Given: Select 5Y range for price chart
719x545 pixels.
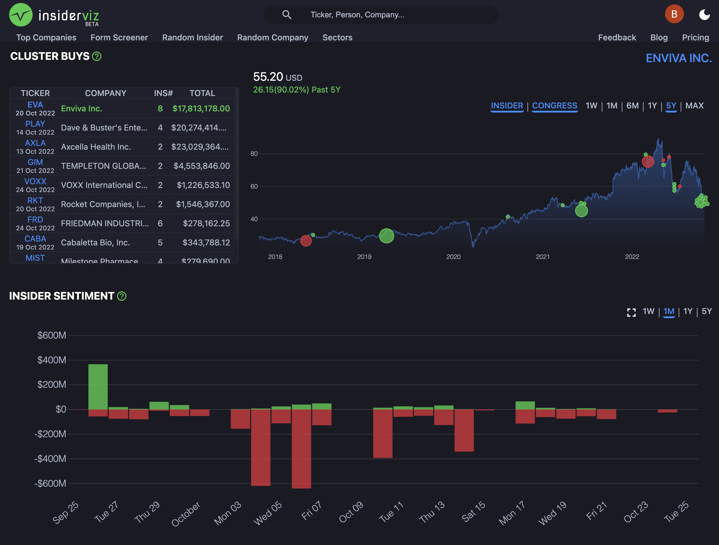Looking at the screenshot, I should 671,106.
